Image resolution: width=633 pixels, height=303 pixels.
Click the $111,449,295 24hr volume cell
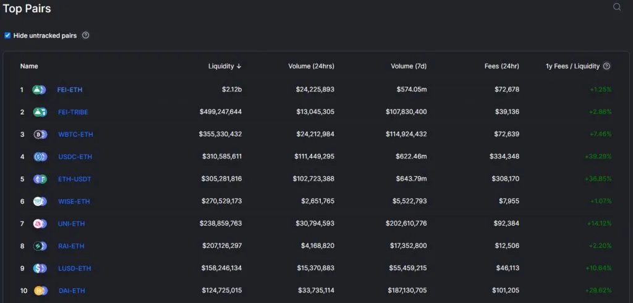coord(315,156)
